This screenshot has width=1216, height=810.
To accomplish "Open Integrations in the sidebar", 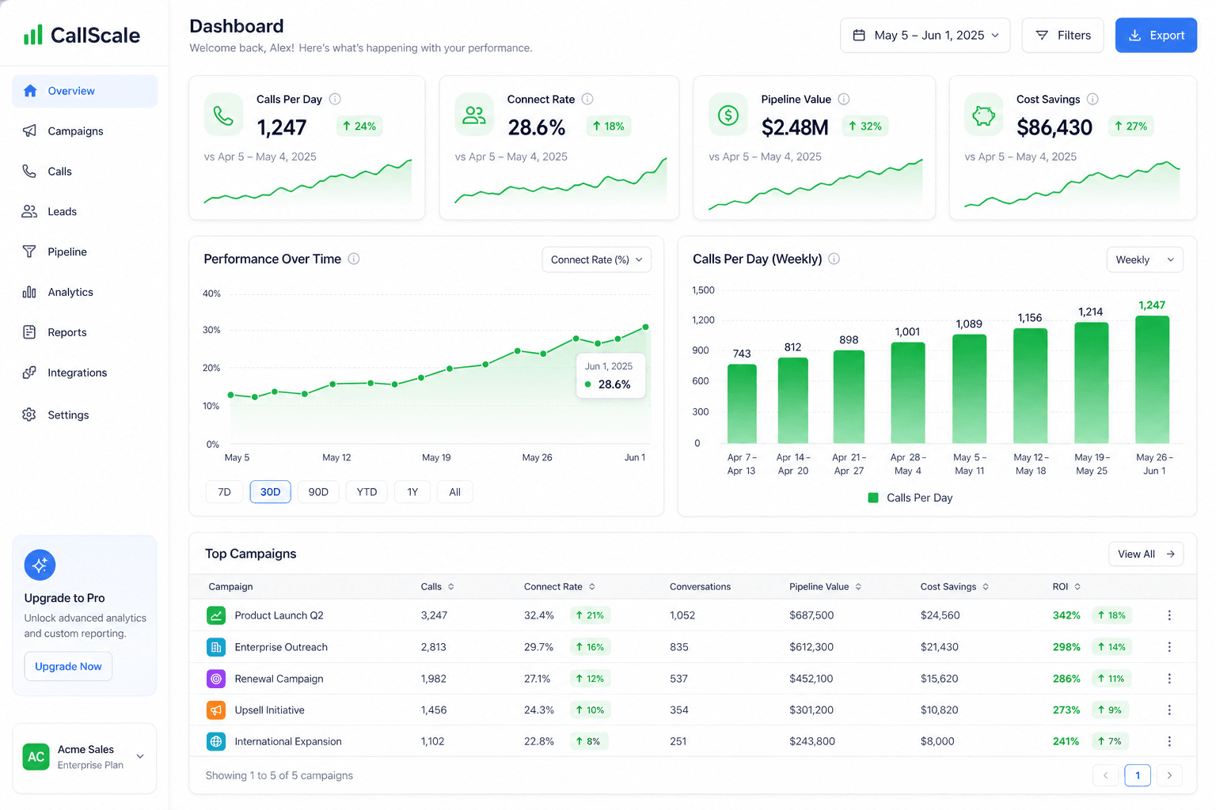I will coord(85,373).
